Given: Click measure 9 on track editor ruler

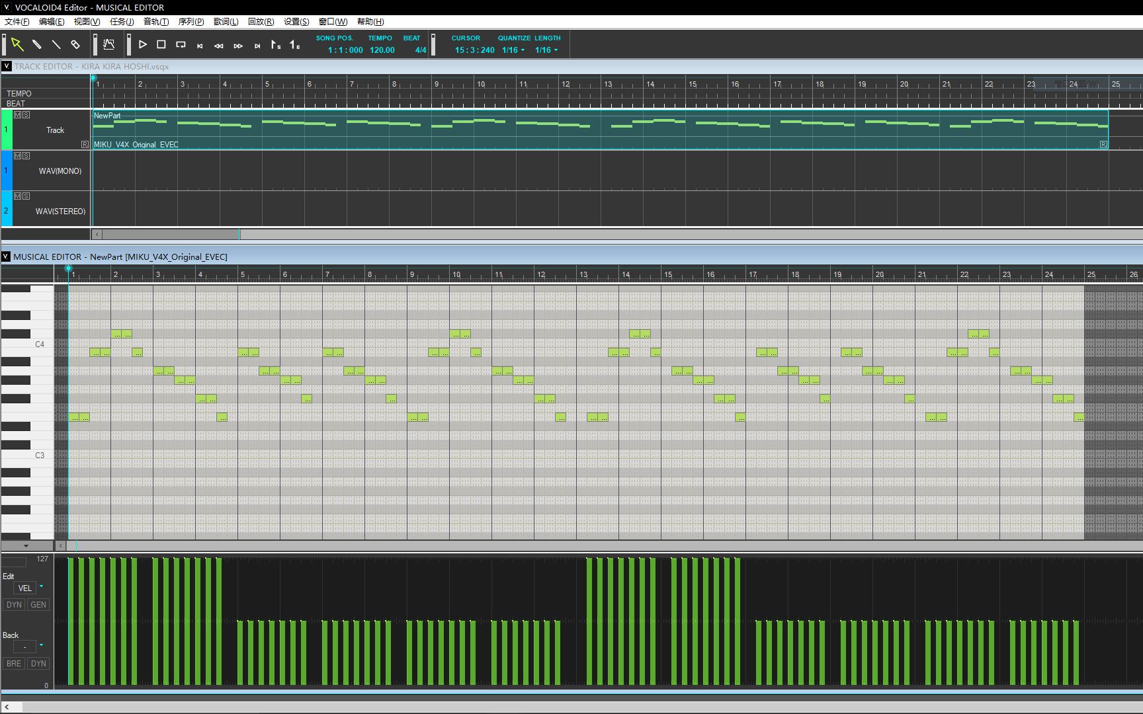Looking at the screenshot, I should tap(437, 84).
